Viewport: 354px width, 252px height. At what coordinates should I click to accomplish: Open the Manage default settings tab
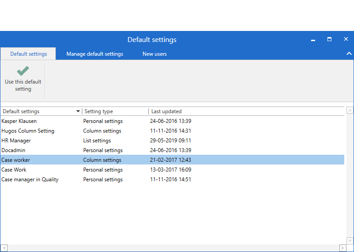point(95,54)
